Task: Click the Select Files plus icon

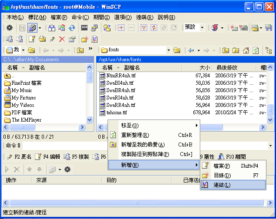Action: 121,28
